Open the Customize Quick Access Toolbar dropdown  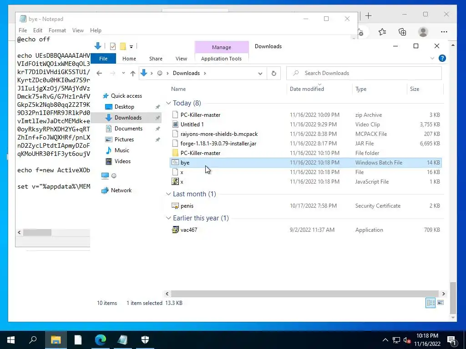coord(131,47)
